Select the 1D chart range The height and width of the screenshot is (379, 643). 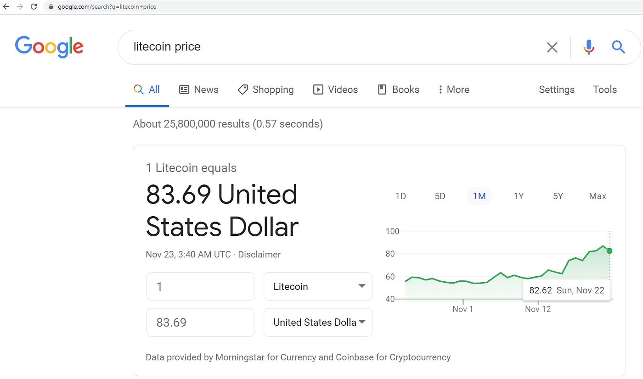400,196
